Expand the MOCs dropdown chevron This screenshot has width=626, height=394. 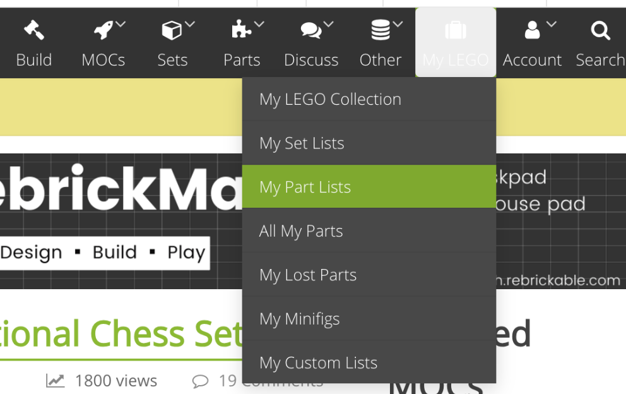121,25
